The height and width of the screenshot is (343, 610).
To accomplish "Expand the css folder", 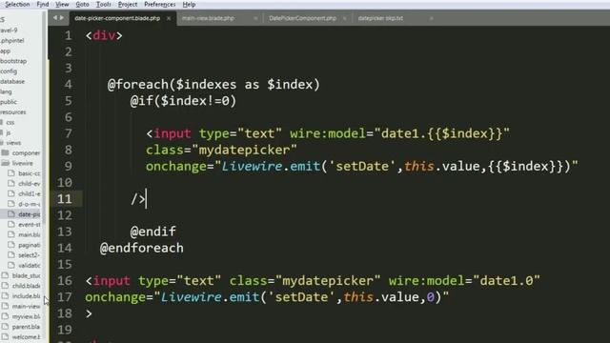I will 10,122.
